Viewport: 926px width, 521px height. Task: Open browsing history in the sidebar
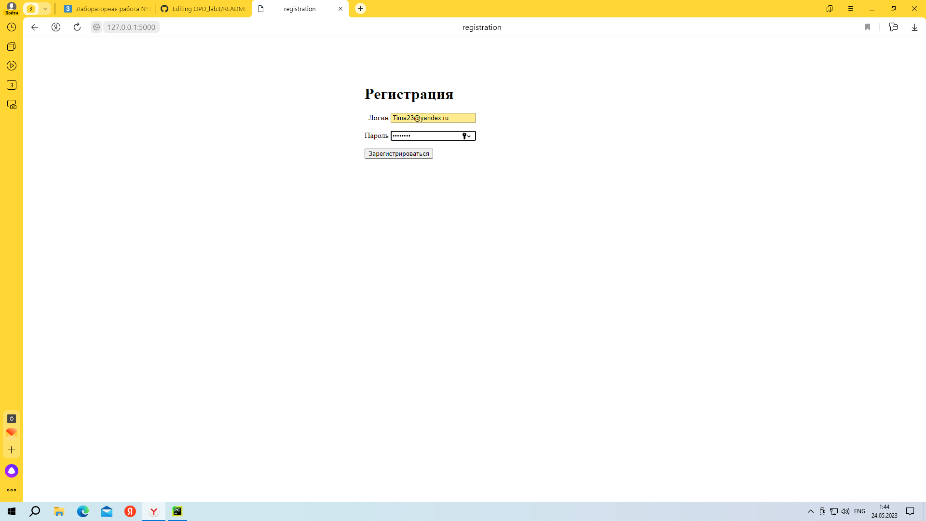coord(12,27)
